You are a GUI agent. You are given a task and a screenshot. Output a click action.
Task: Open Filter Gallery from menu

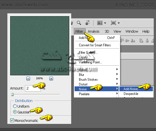pos(97,53)
